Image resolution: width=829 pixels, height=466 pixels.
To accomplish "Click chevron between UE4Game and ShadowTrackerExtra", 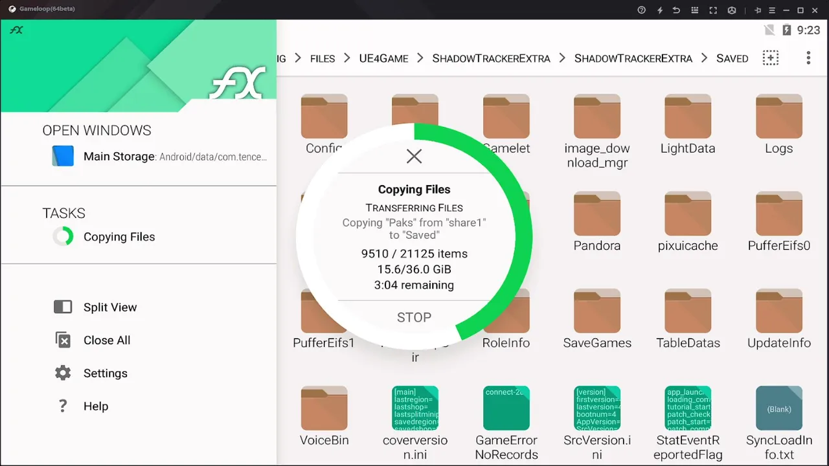I will point(420,58).
